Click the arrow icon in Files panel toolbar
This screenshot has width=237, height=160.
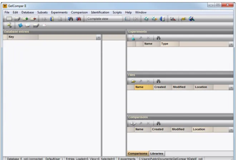point(141,81)
